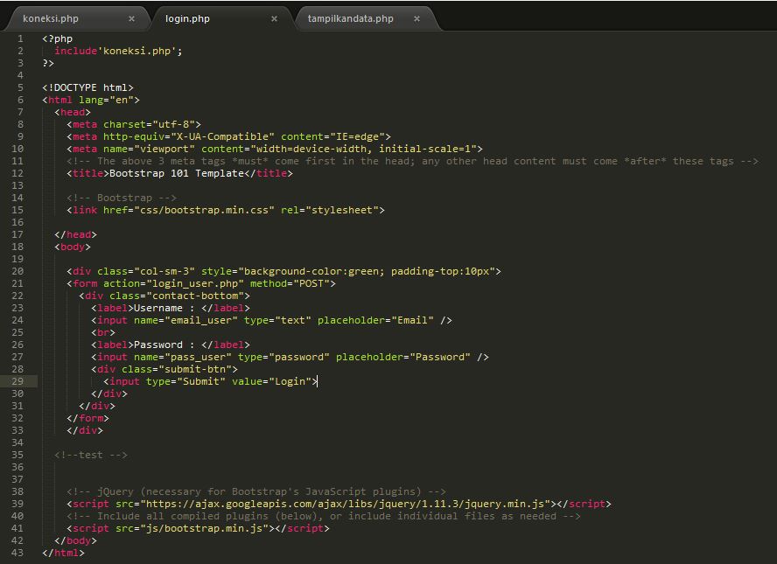Click the opening <?php tag
Image resolution: width=777 pixels, height=564 pixels.
(x=58, y=38)
